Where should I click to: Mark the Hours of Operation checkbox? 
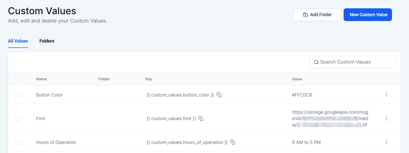[x=18, y=142]
